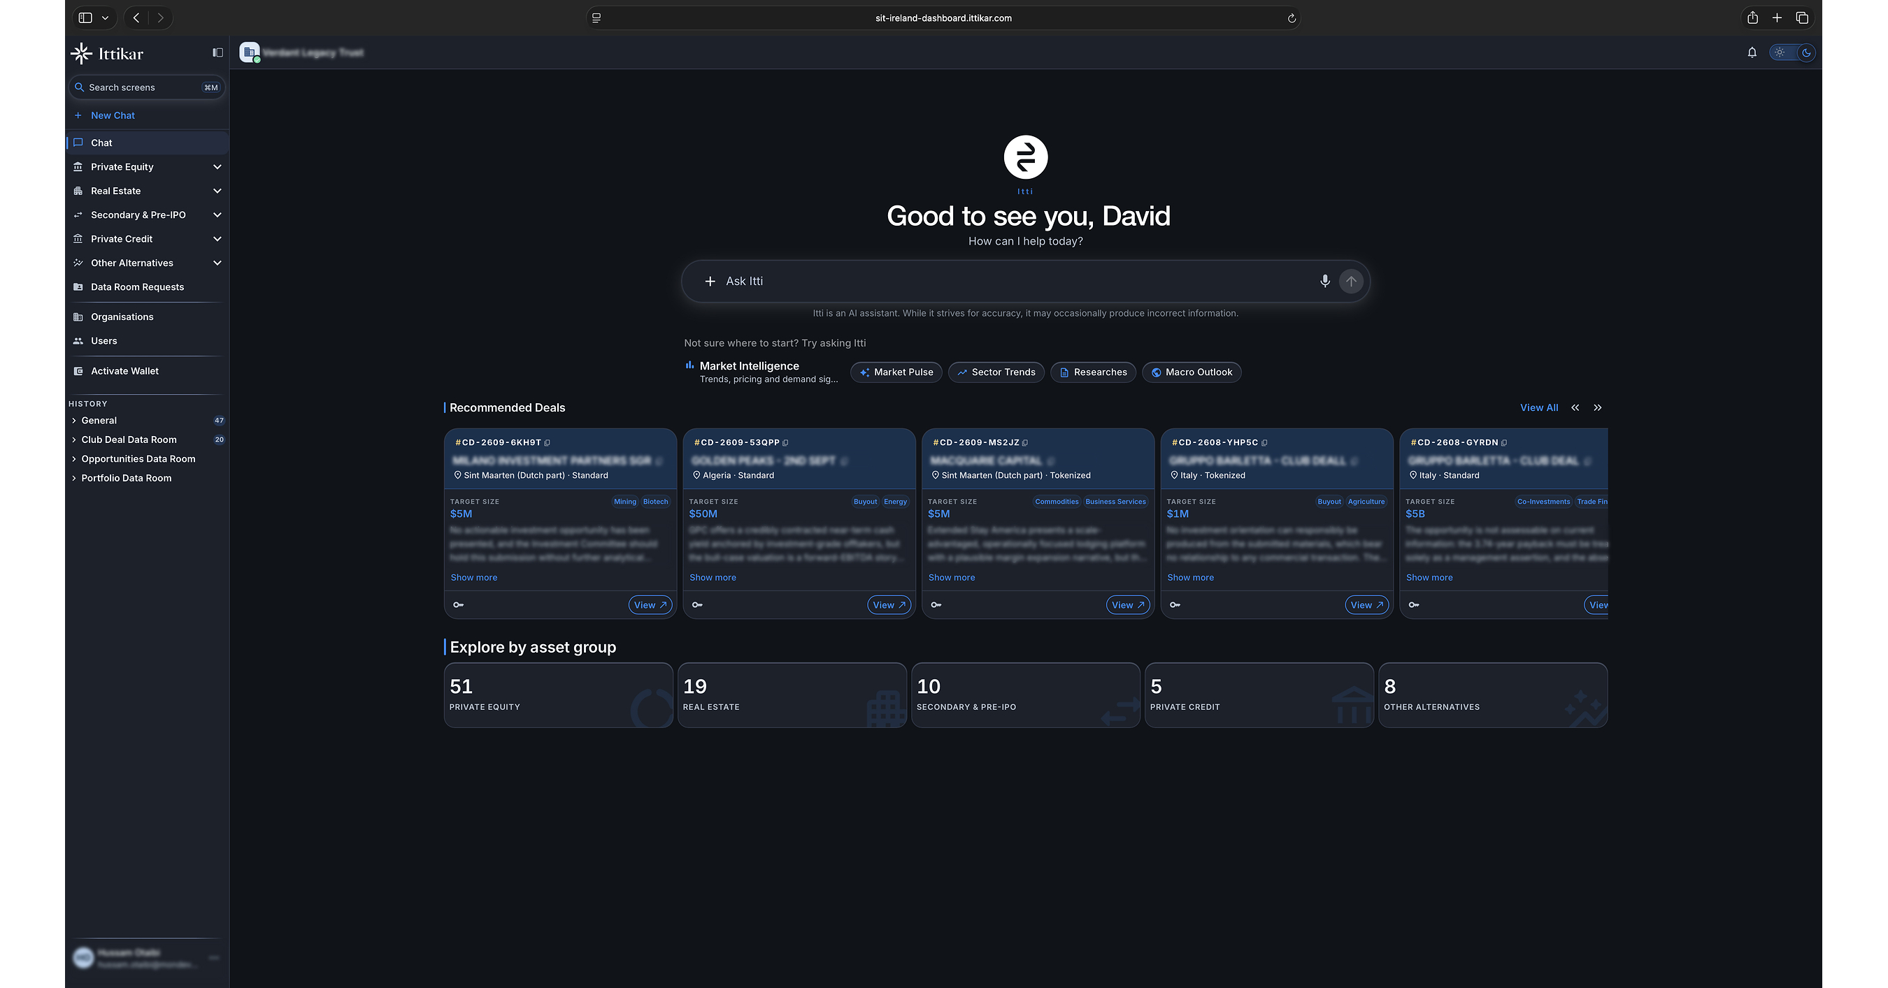Click the plus attach icon beside Ask Itti
This screenshot has width=1888, height=988.
tap(710, 282)
